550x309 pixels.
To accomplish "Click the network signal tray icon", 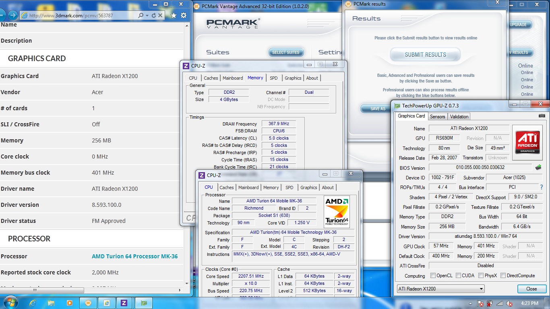I will 499,303.
